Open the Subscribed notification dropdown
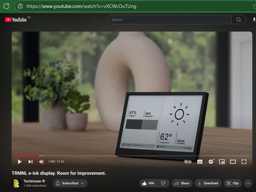 tap(70, 183)
